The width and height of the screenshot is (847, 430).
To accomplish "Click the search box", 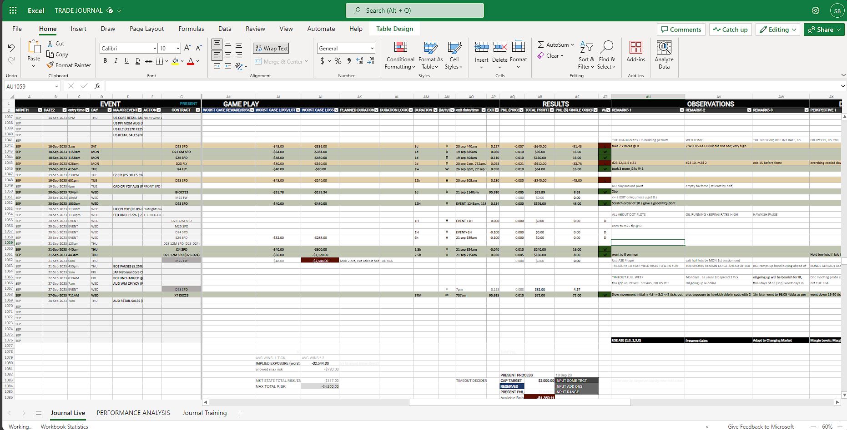I will 414,10.
